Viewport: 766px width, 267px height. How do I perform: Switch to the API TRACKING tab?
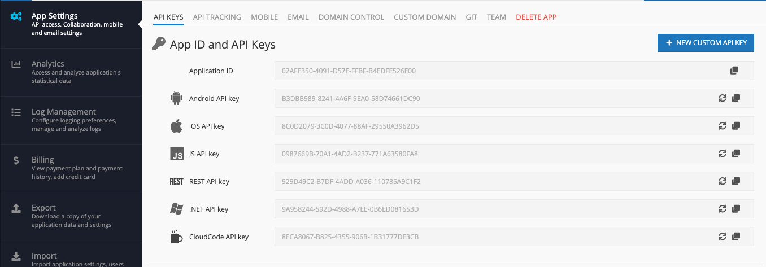[217, 17]
